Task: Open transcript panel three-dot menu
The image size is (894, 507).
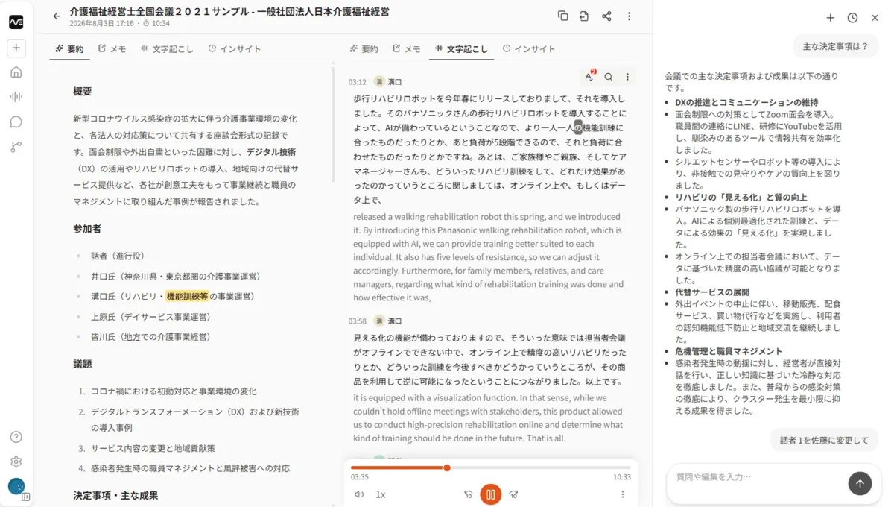Action: pyautogui.click(x=627, y=77)
